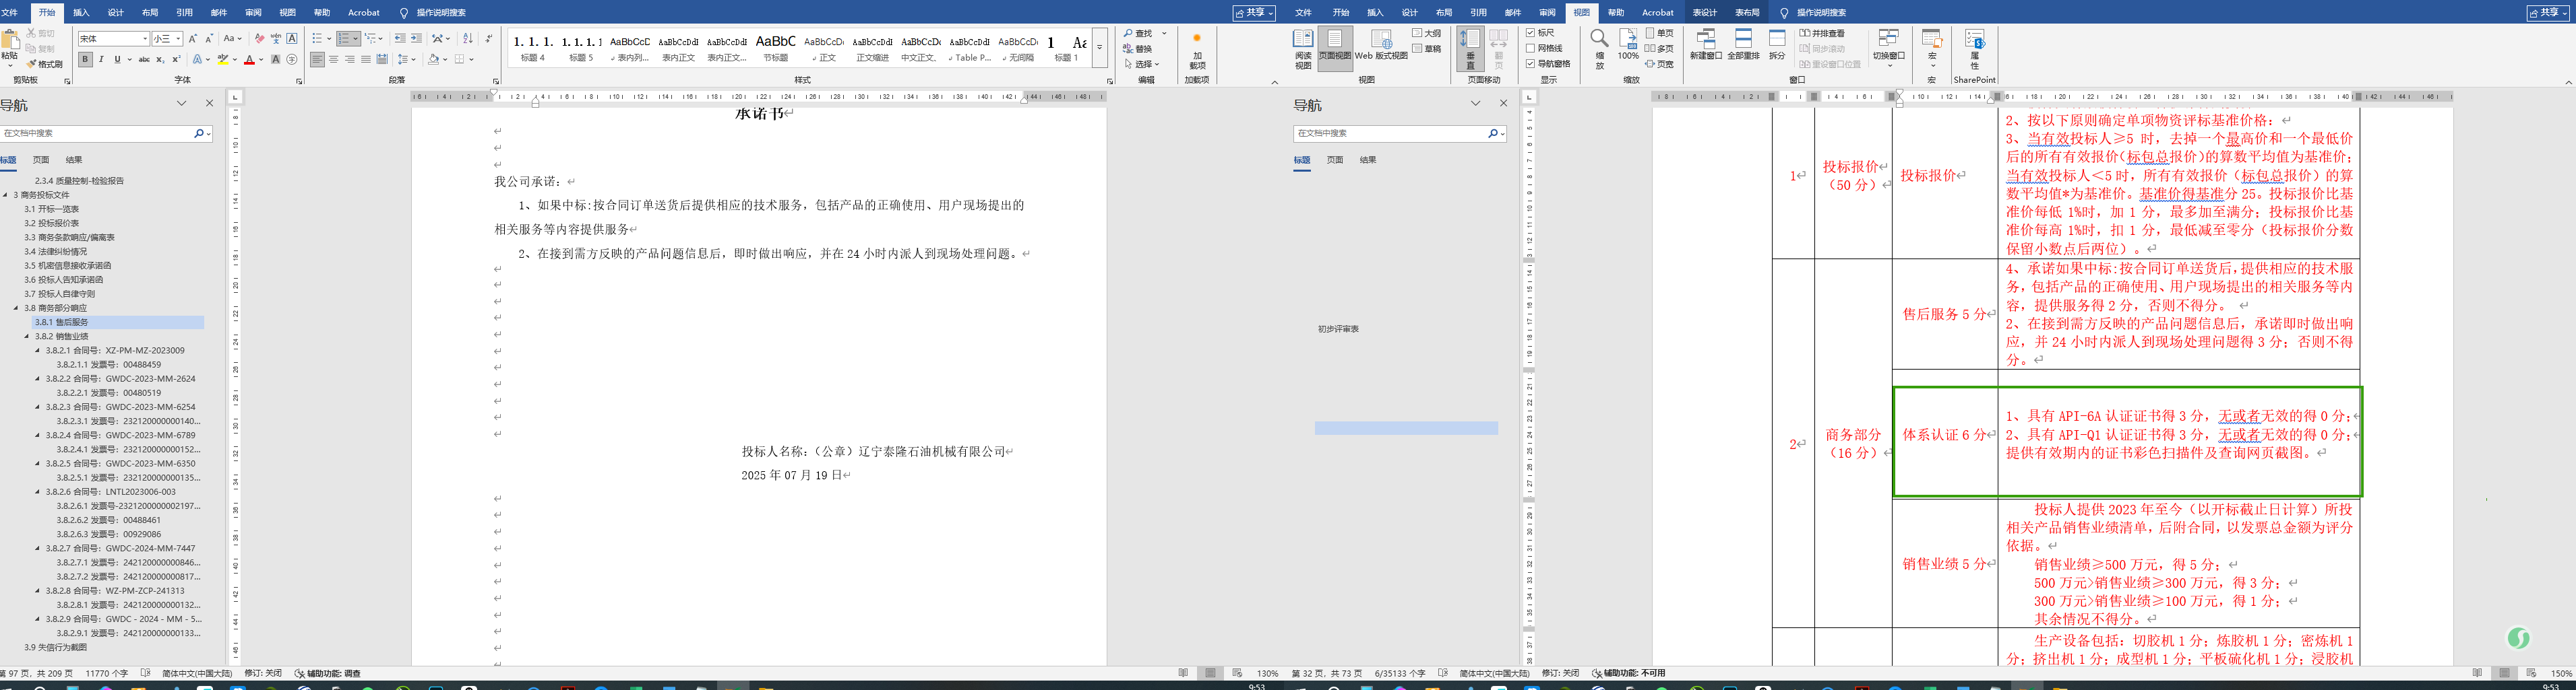Align paragraph to the right
This screenshot has width=2576, height=690.
point(350,60)
